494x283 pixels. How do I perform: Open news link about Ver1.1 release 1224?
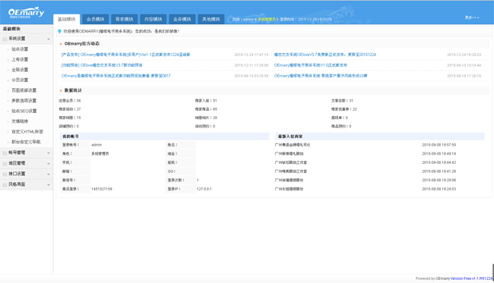pos(125,55)
